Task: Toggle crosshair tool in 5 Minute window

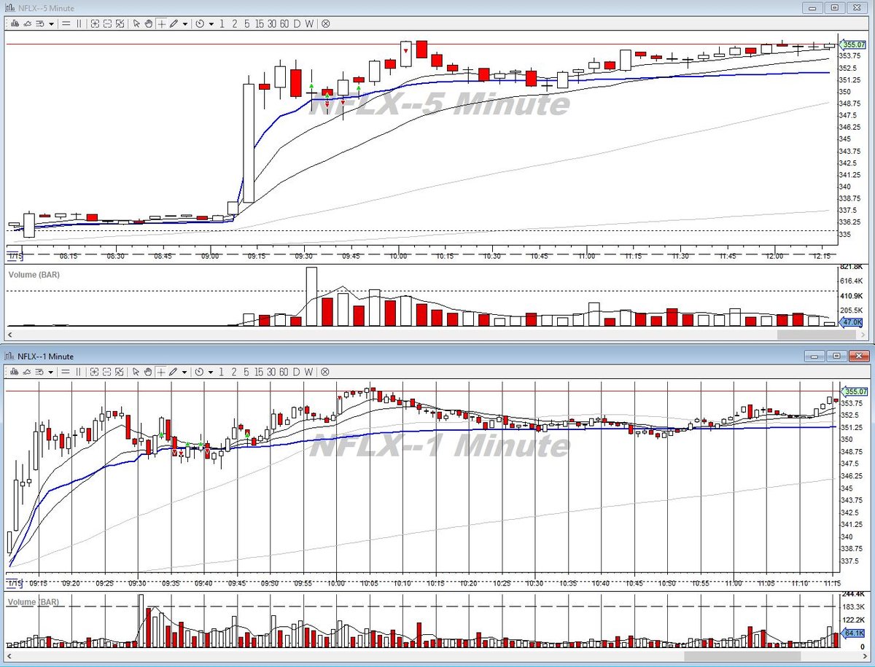Action: point(161,23)
